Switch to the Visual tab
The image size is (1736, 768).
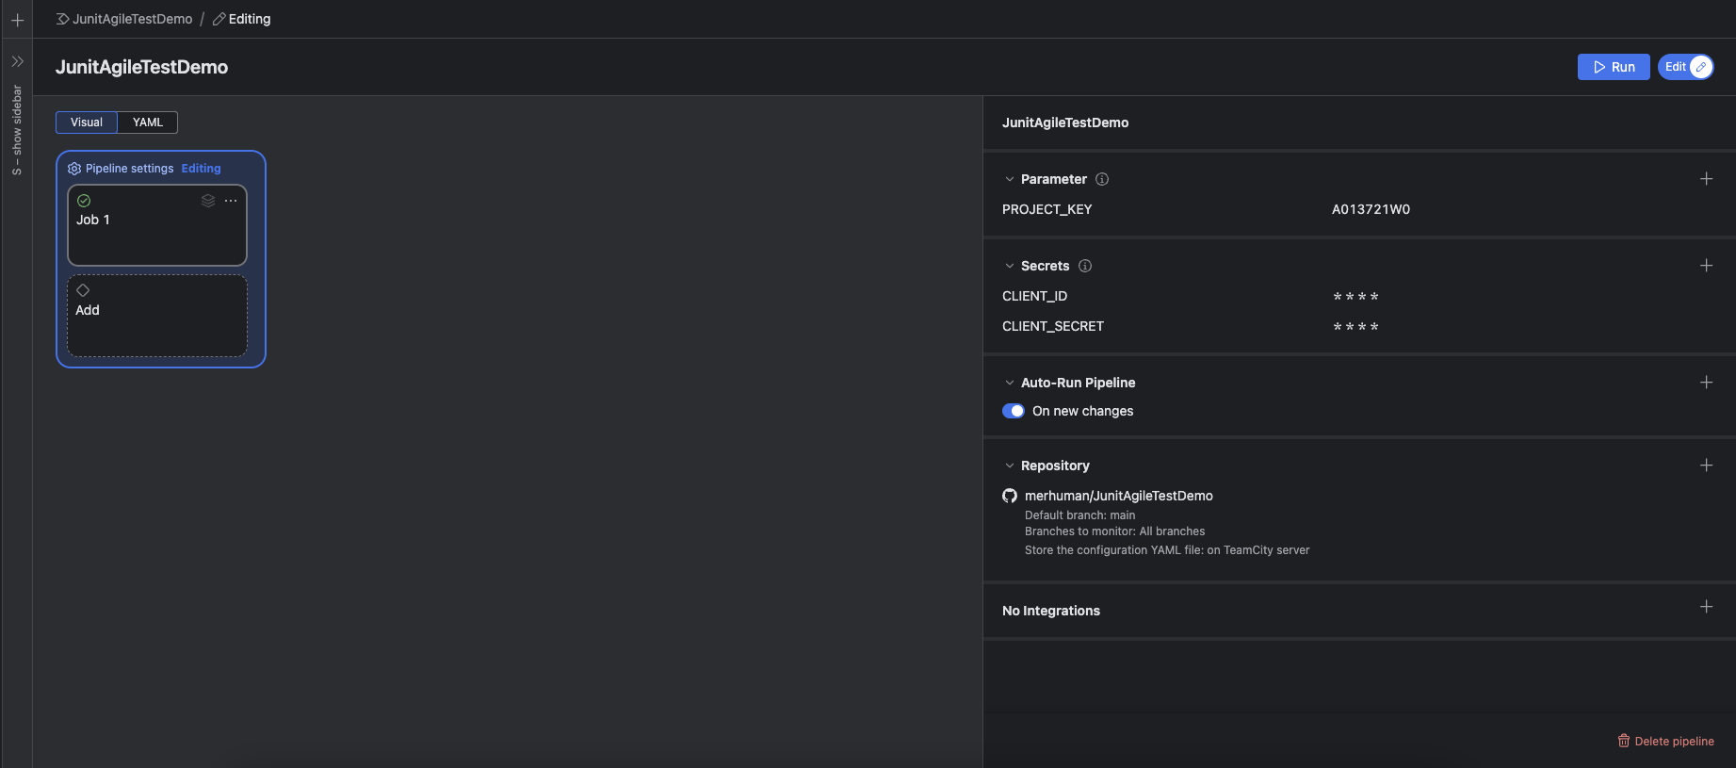87,123
